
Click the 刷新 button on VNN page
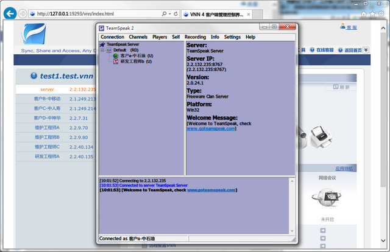point(341,87)
